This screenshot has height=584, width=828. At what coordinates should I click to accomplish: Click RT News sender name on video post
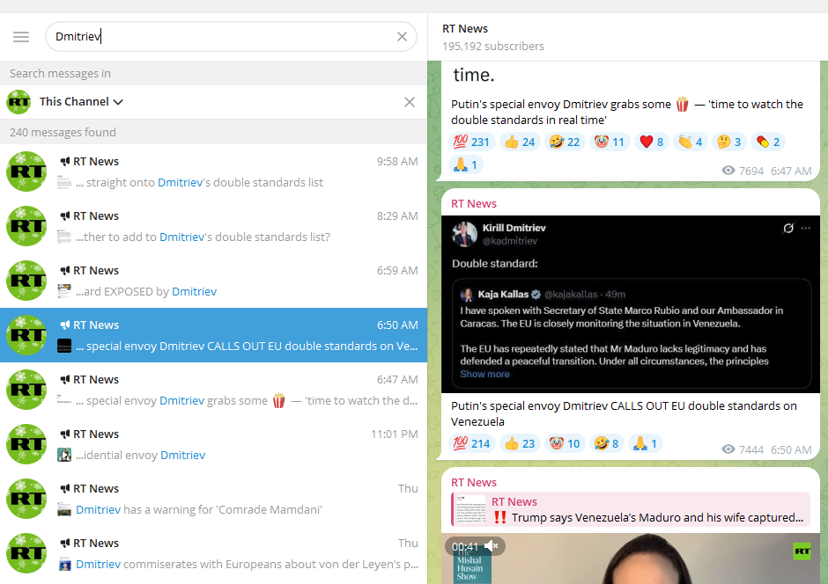474,482
